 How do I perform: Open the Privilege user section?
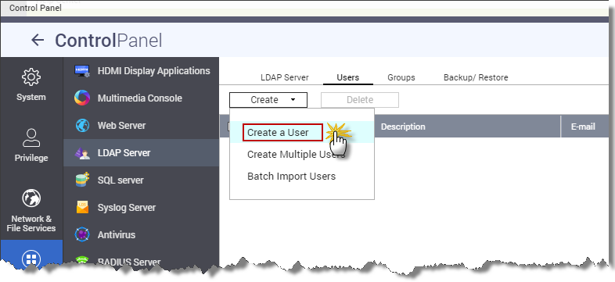[31, 145]
